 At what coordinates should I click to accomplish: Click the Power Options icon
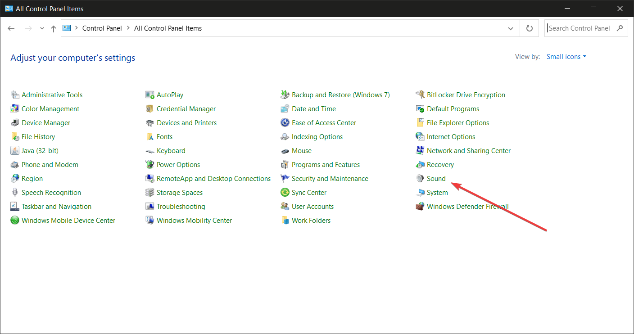150,165
